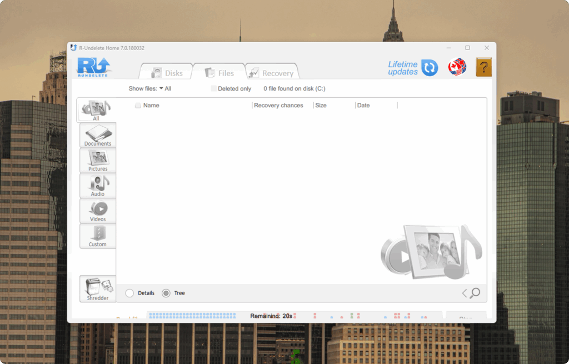The image size is (569, 364).
Task: Maximize the R-Undelete window
Action: (467, 48)
